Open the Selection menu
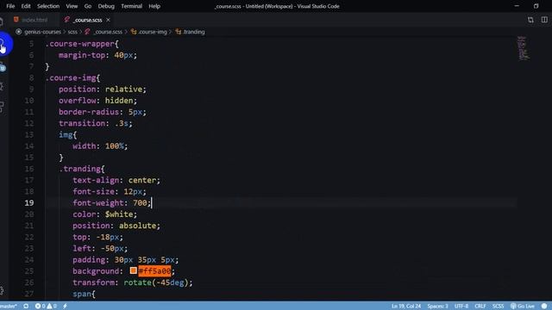The image size is (552, 310). pos(48,6)
